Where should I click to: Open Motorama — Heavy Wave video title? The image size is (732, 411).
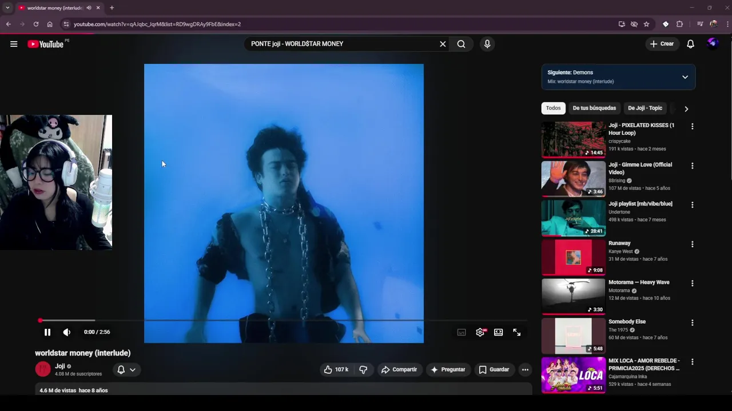pyautogui.click(x=639, y=283)
